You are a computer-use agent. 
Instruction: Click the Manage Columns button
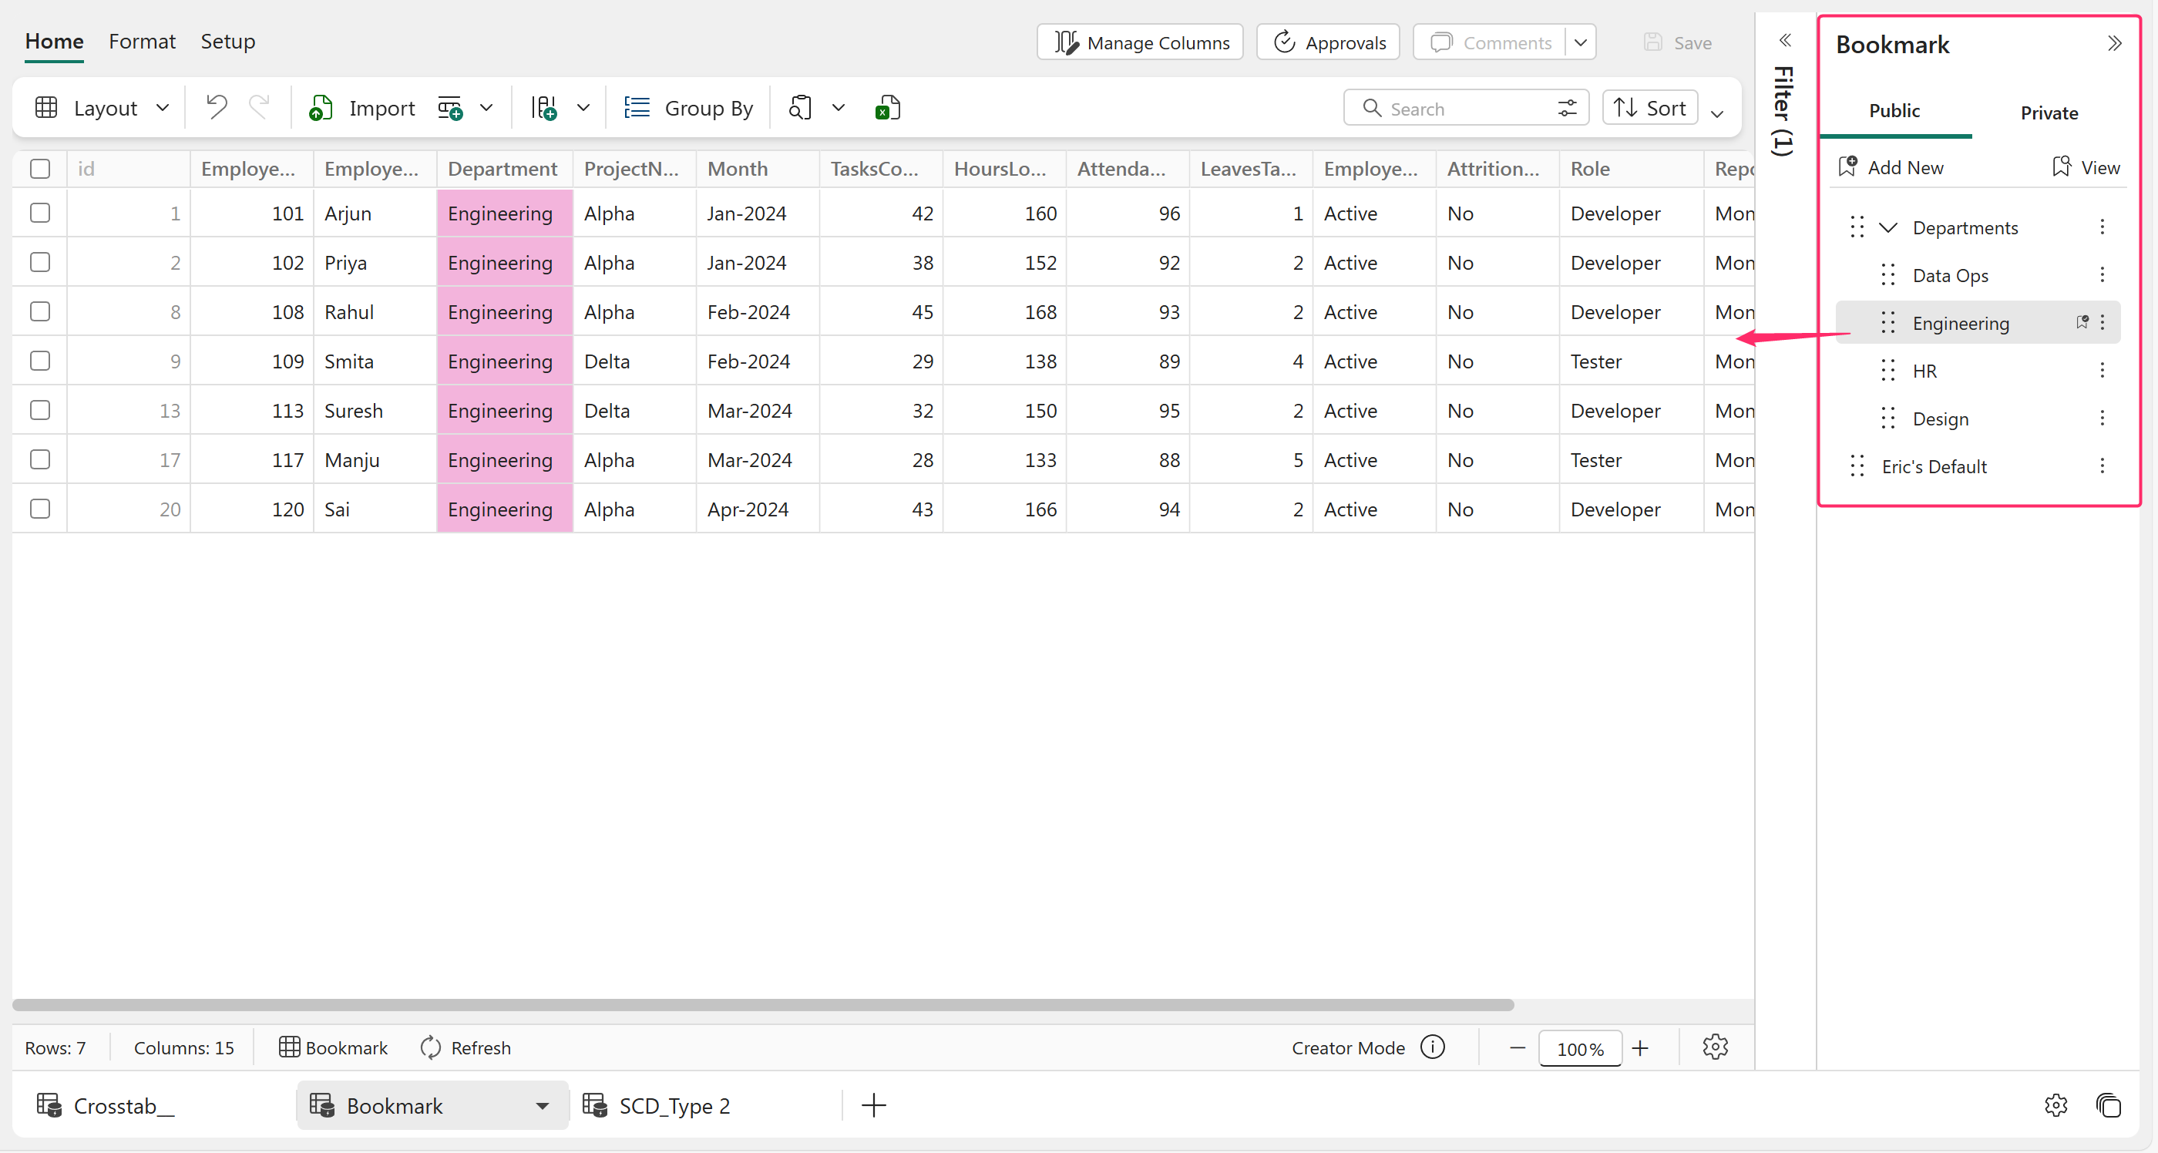pyautogui.click(x=1139, y=42)
